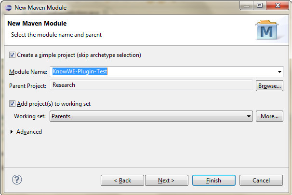The height and width of the screenshot is (195, 292).
Task: Open the Working set Parents dropdown
Action: tap(151, 116)
